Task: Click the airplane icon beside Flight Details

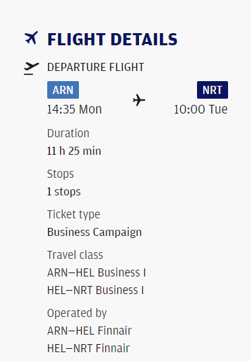Action: click(x=31, y=38)
